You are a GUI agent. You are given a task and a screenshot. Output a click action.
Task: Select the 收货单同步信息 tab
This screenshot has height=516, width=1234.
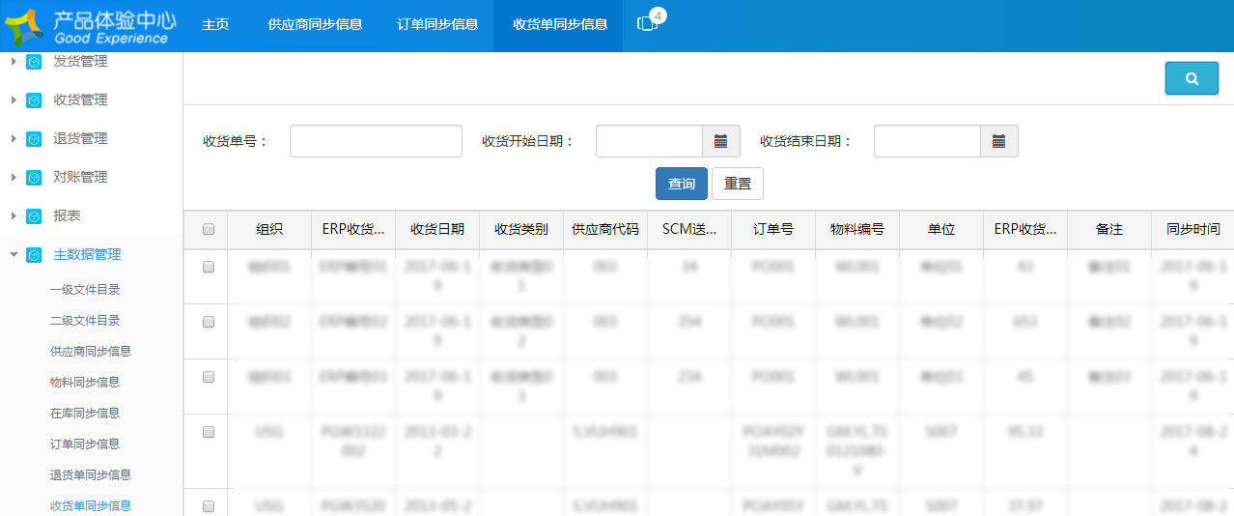click(x=560, y=25)
